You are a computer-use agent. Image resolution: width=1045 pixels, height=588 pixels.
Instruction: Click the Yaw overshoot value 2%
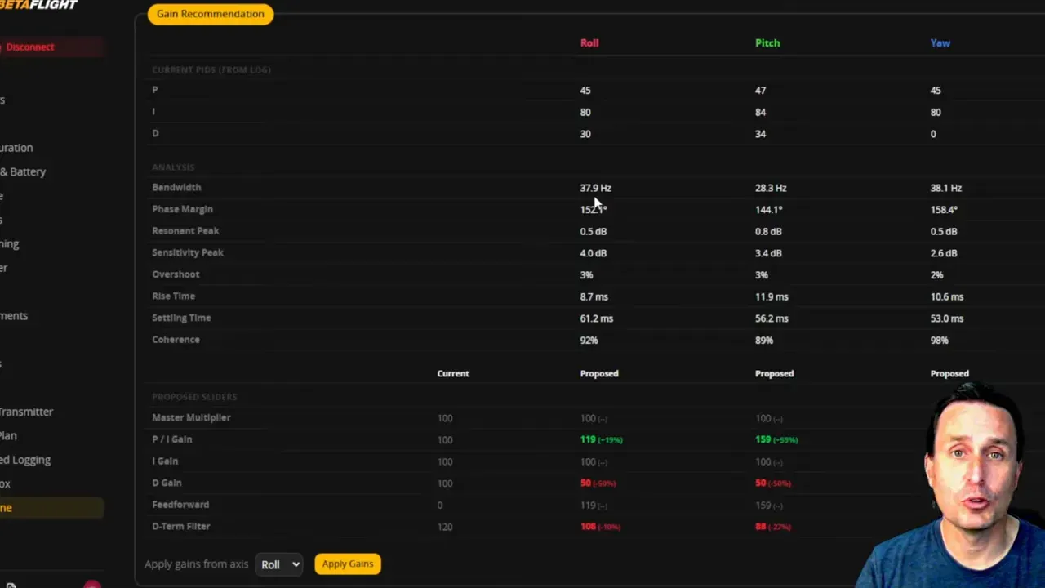click(936, 275)
